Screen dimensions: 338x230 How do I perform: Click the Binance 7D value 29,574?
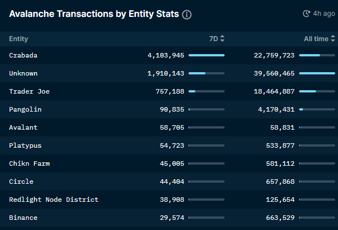[x=172, y=218]
